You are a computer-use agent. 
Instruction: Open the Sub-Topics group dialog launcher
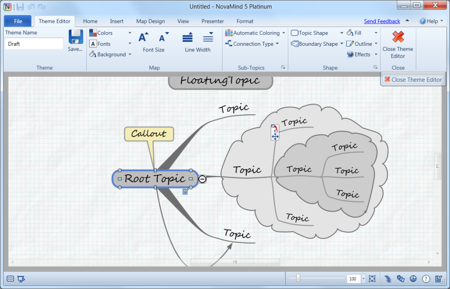click(x=283, y=67)
